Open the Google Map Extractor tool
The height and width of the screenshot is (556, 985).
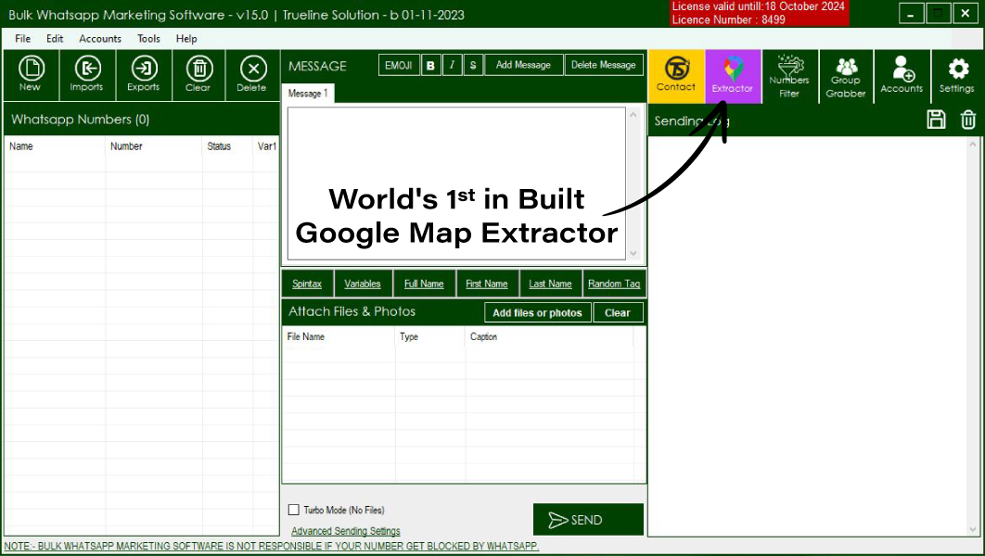tap(733, 76)
